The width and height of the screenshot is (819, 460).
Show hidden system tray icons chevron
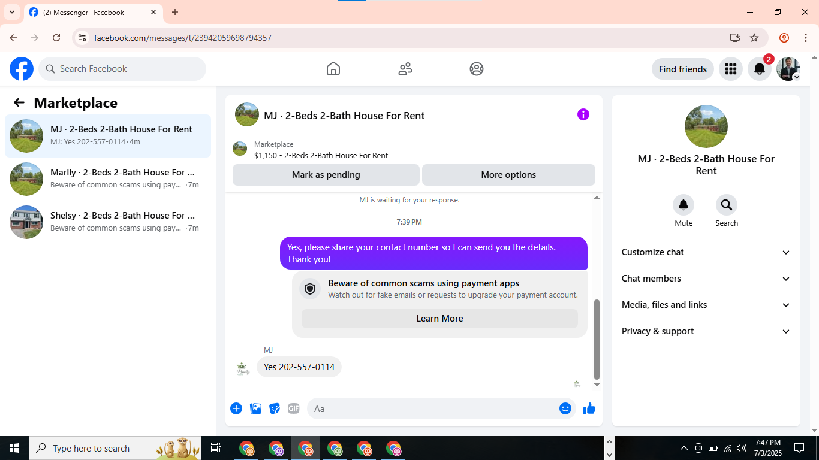683,448
